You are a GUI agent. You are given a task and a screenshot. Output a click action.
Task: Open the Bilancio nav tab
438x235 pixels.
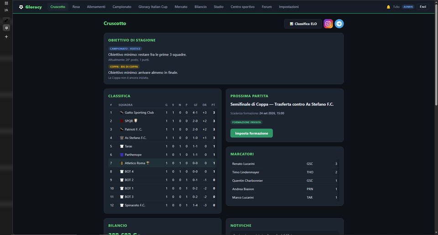click(x=201, y=7)
